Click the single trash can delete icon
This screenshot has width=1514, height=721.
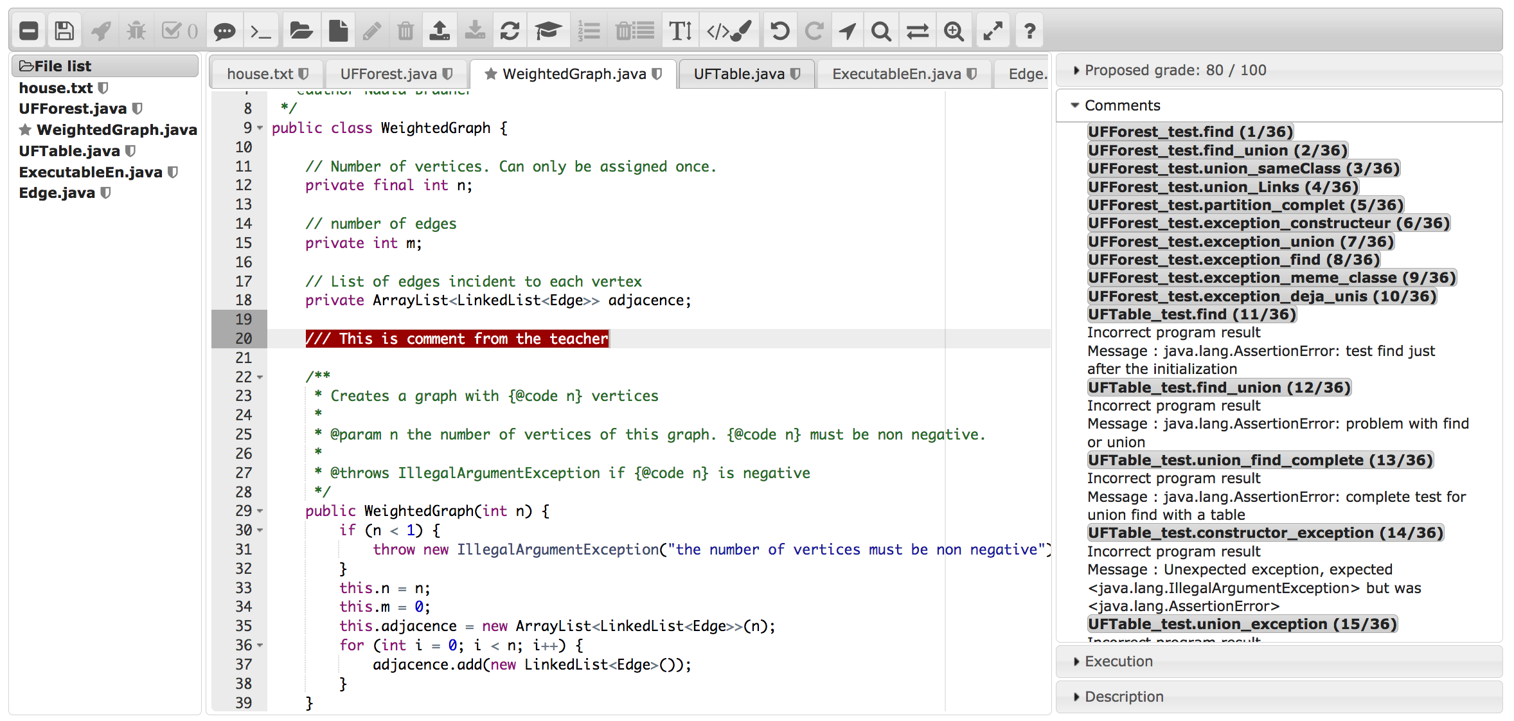pos(405,31)
